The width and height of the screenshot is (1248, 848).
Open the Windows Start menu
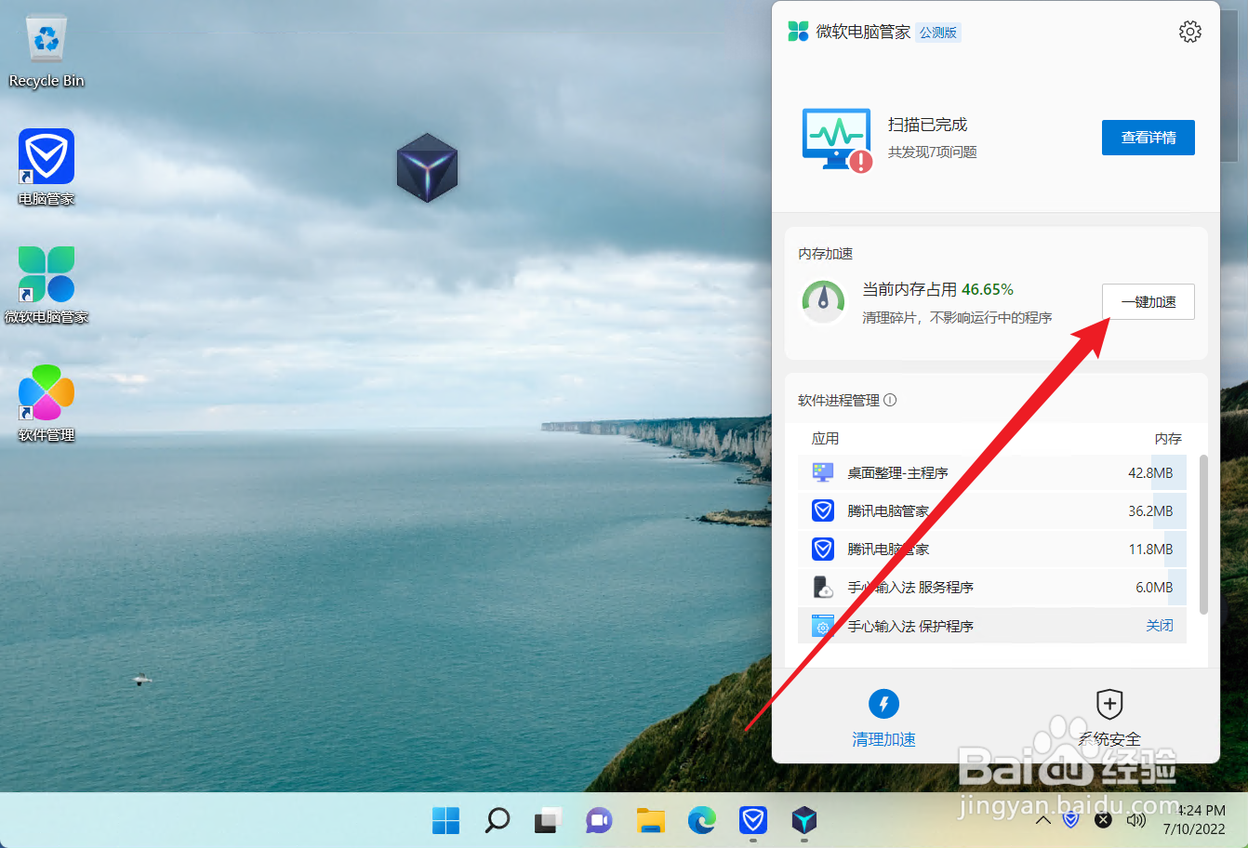[x=446, y=820]
